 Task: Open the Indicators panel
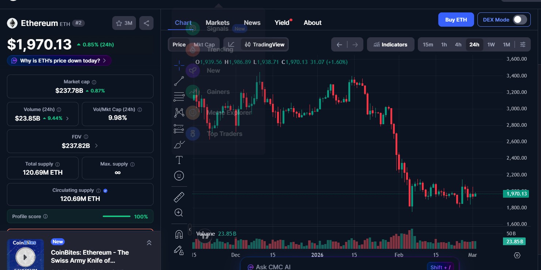coord(390,44)
